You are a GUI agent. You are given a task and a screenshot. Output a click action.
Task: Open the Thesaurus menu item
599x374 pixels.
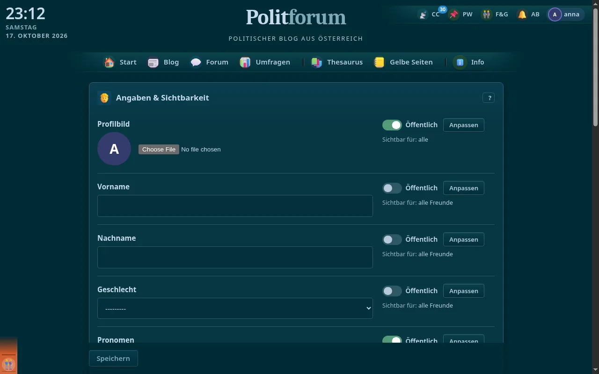pyautogui.click(x=337, y=62)
